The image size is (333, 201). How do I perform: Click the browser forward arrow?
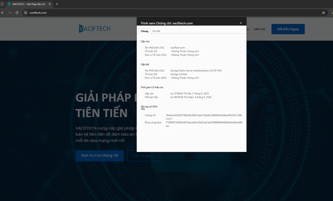click(x=10, y=13)
